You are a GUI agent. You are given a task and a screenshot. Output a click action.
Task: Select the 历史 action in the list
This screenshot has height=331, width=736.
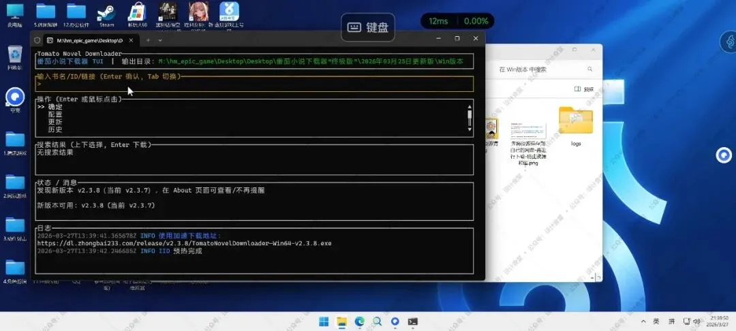click(55, 129)
